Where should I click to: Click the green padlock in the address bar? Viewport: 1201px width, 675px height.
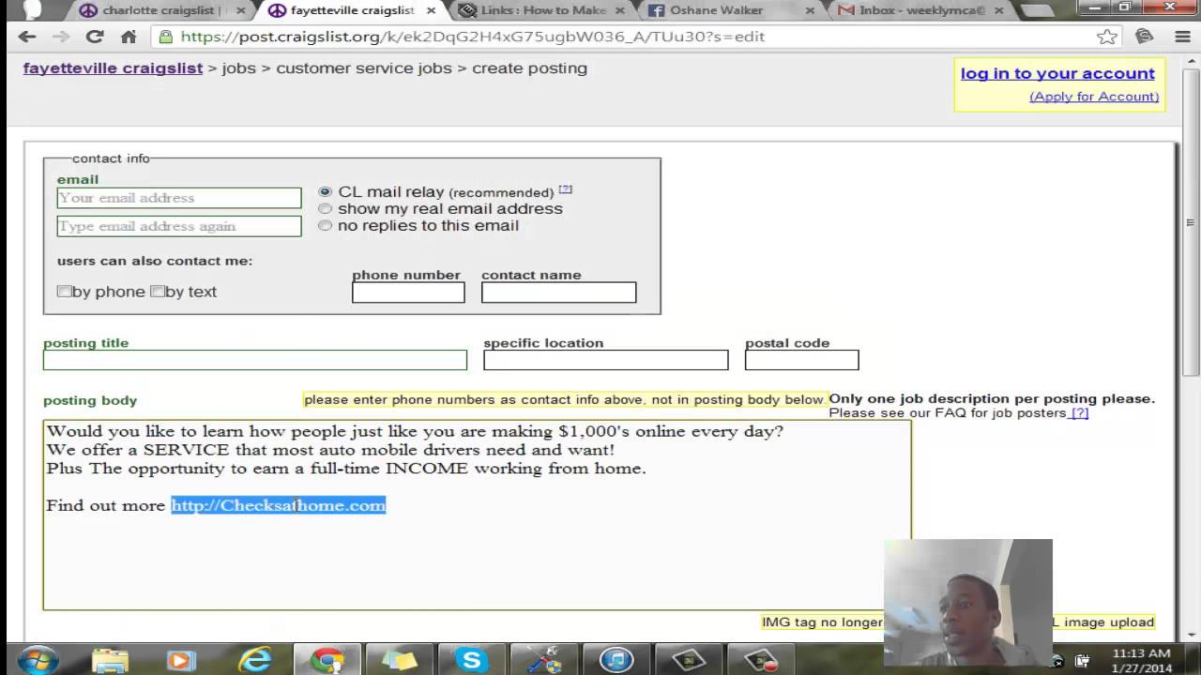pyautogui.click(x=166, y=37)
